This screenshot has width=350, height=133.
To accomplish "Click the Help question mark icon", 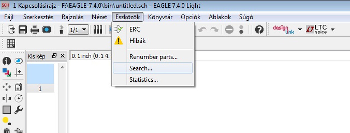I will (259, 30).
